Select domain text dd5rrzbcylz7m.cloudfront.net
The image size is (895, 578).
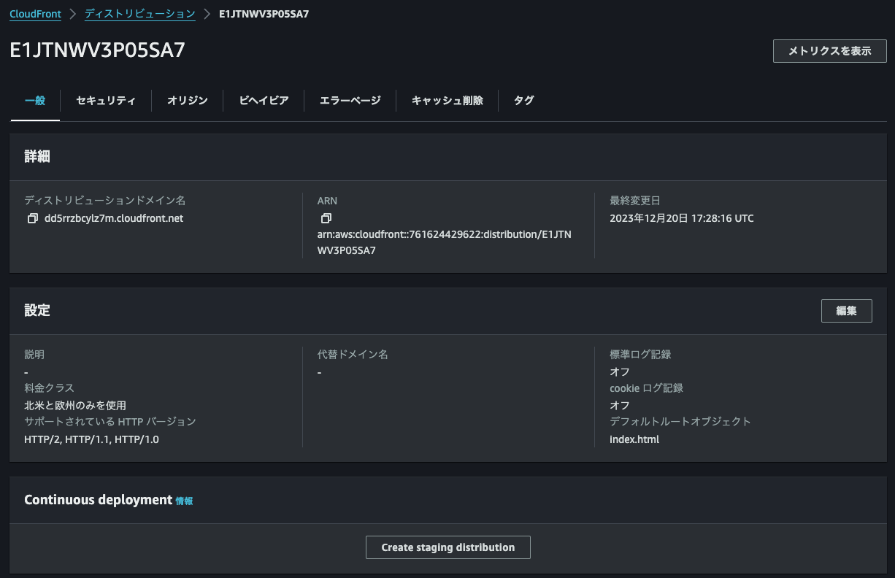pos(114,218)
